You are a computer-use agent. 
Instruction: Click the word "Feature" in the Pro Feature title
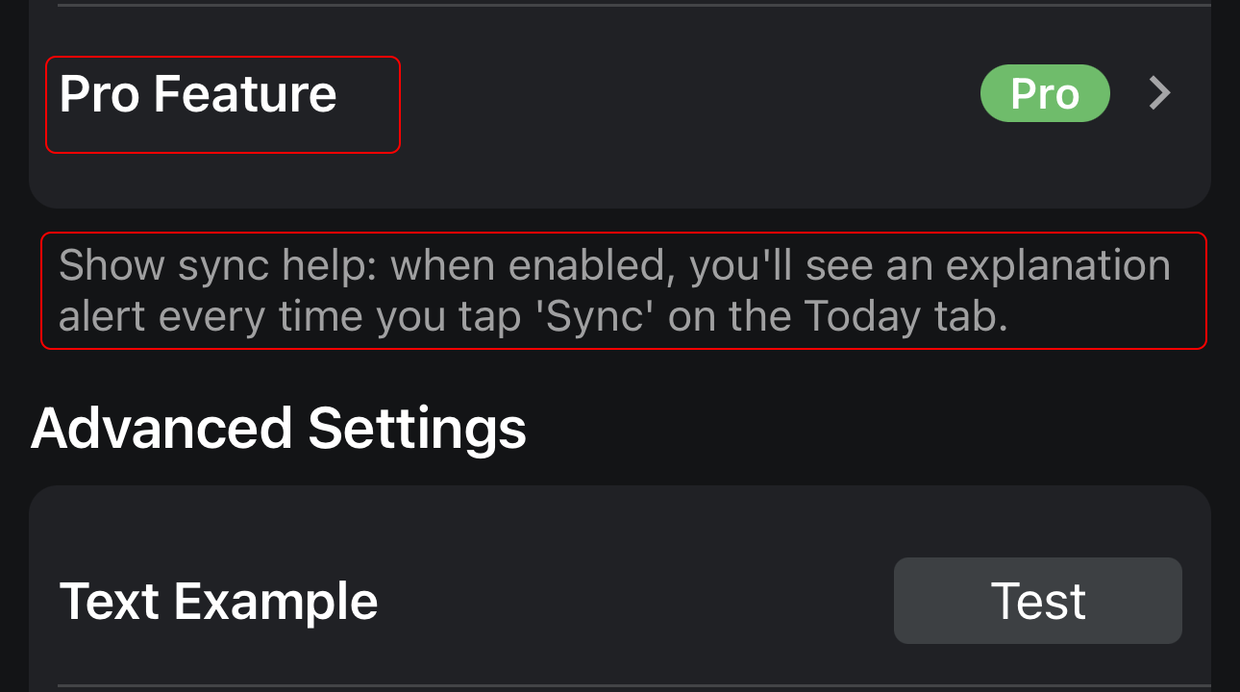(x=245, y=94)
